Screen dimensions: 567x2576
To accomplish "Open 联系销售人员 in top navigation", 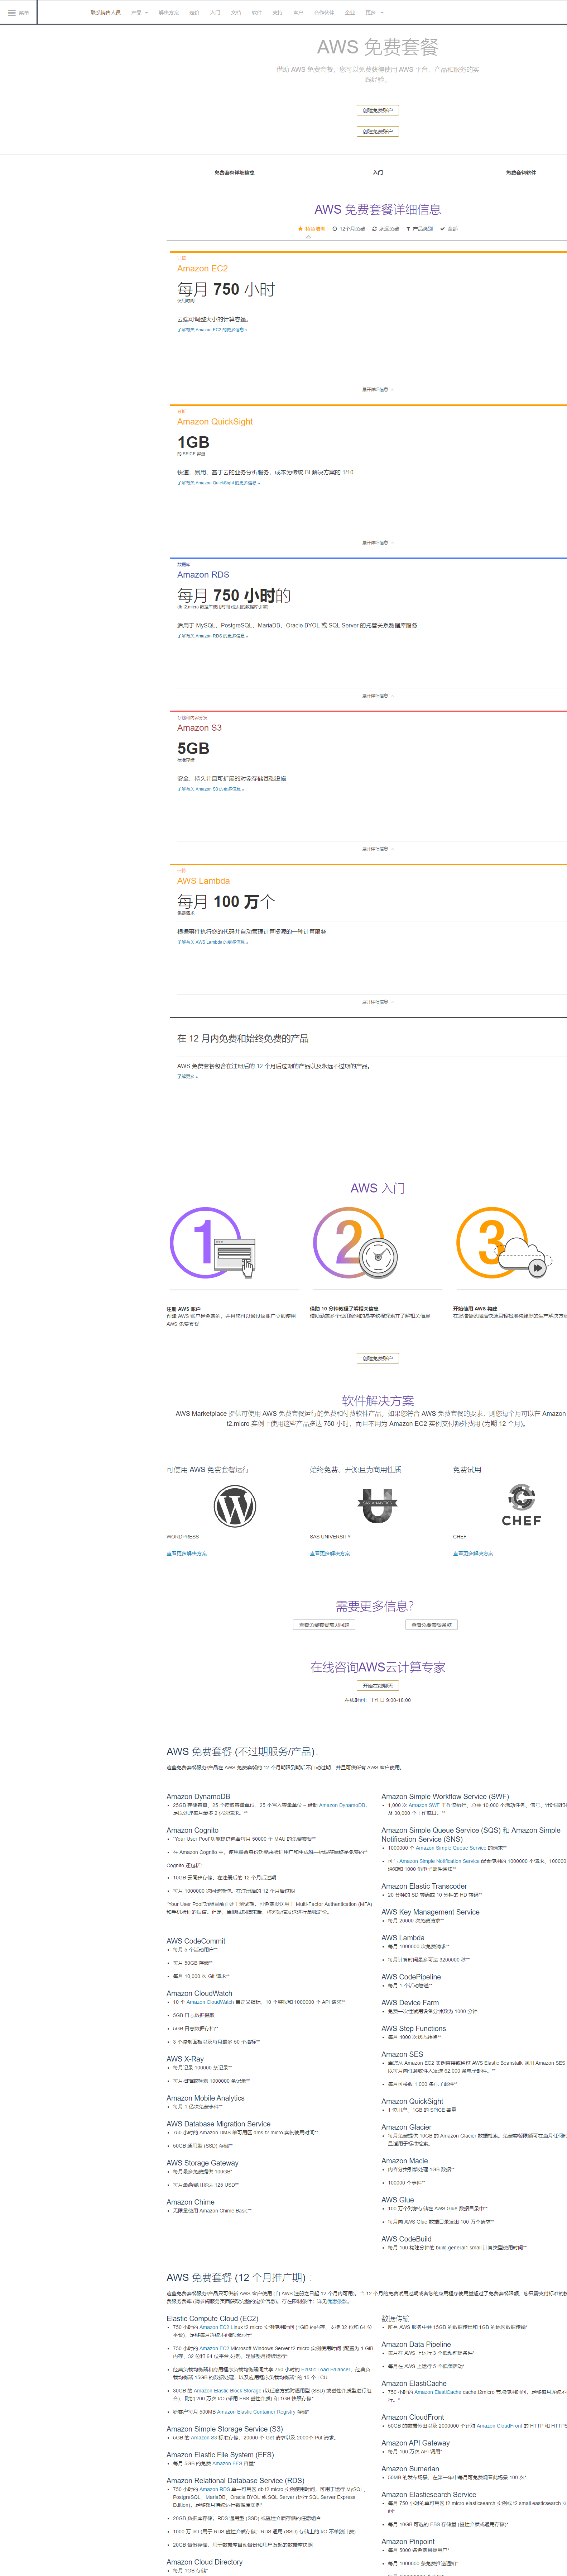I will pyautogui.click(x=106, y=13).
